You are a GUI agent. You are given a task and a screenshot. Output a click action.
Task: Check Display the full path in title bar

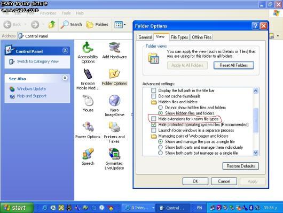[154, 90]
